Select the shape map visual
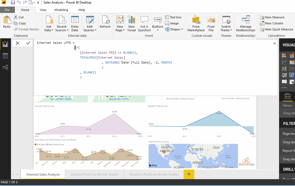Screen dimensions: 295x186 (292, 75)
